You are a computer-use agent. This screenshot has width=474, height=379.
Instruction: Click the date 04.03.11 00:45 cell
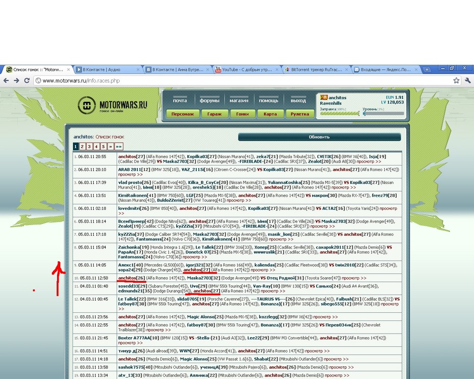(x=94, y=299)
